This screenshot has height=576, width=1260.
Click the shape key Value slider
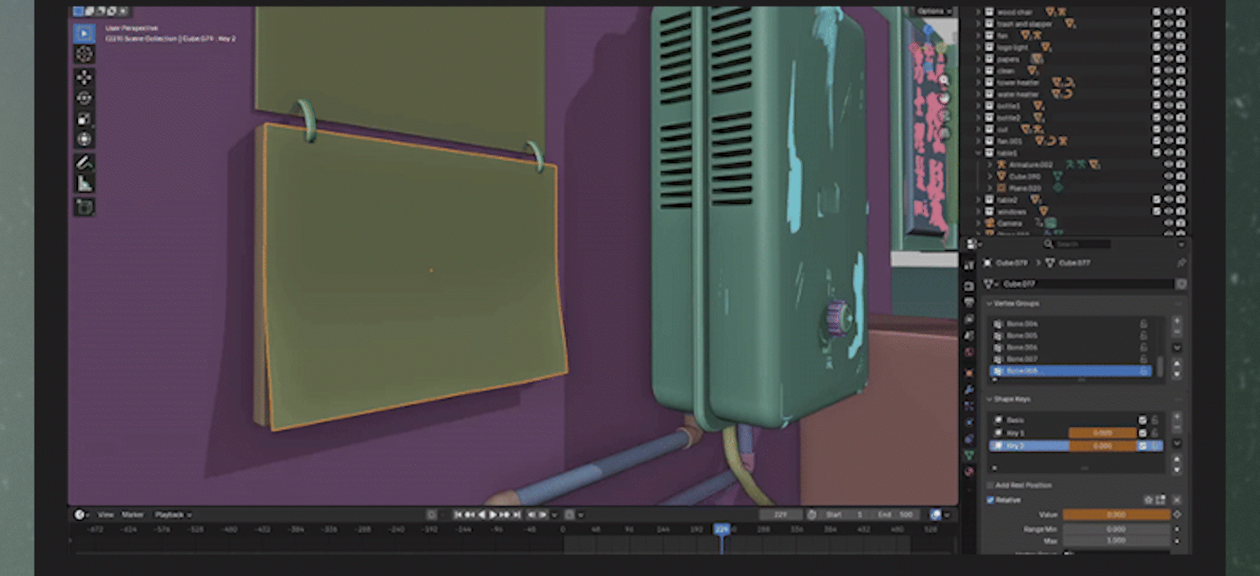(1116, 515)
